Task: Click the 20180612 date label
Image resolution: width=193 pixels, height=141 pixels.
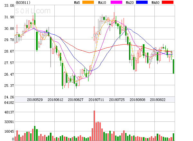Action: pos(55,100)
